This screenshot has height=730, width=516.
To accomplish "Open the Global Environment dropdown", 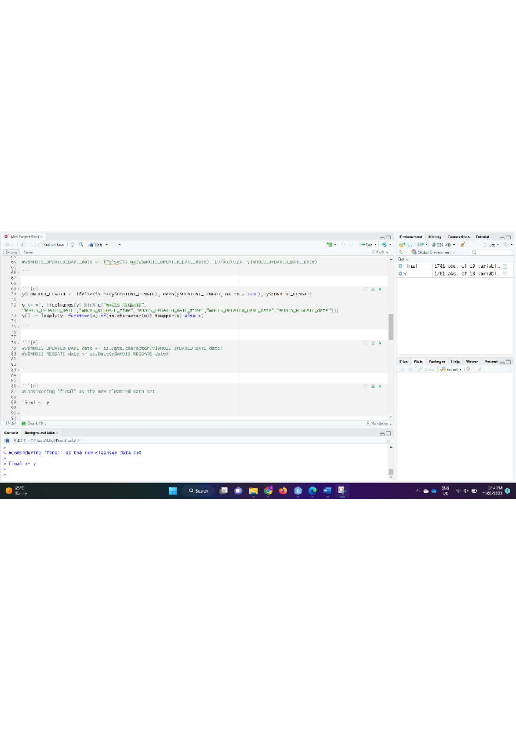I will 433,252.
